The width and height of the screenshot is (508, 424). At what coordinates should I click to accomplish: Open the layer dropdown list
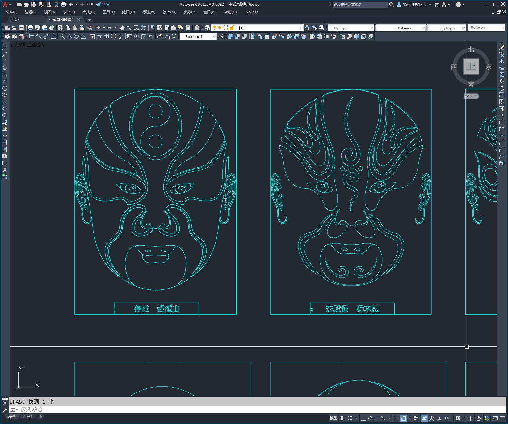coord(301,28)
